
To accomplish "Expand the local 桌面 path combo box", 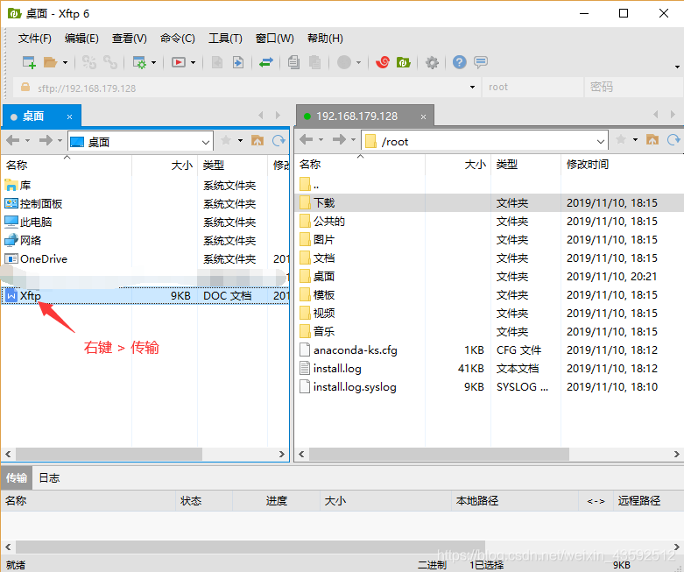I will [x=206, y=142].
